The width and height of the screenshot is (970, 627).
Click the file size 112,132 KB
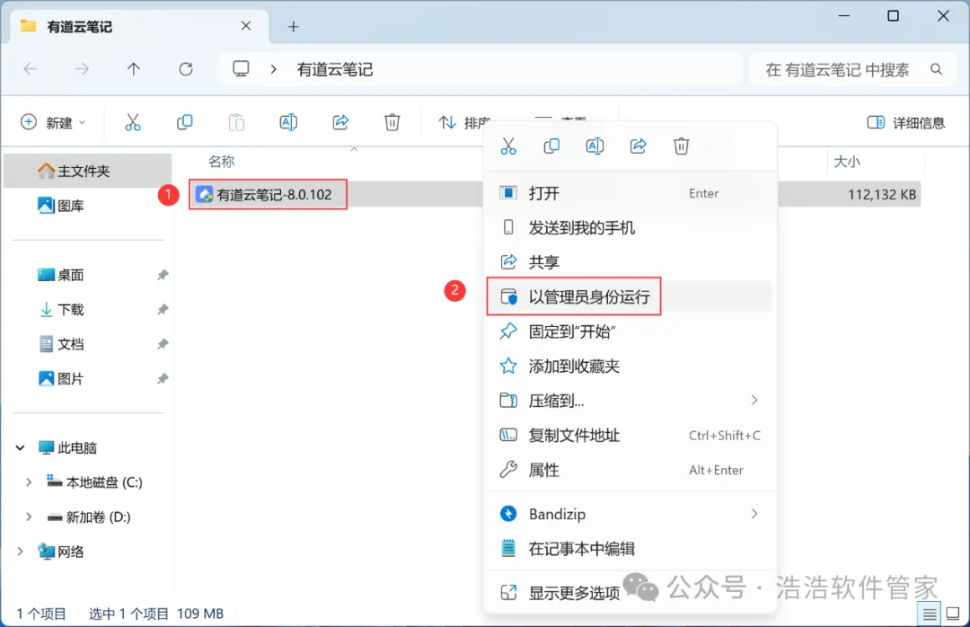point(882,194)
